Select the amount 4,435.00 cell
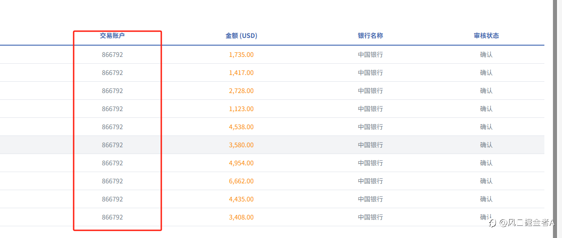Screen dimensions: 562x238 tap(241, 199)
